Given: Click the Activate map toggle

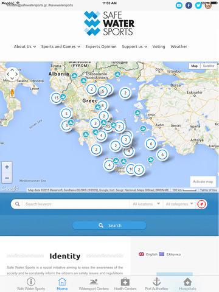Looking at the screenshot, I should click(x=203, y=181).
